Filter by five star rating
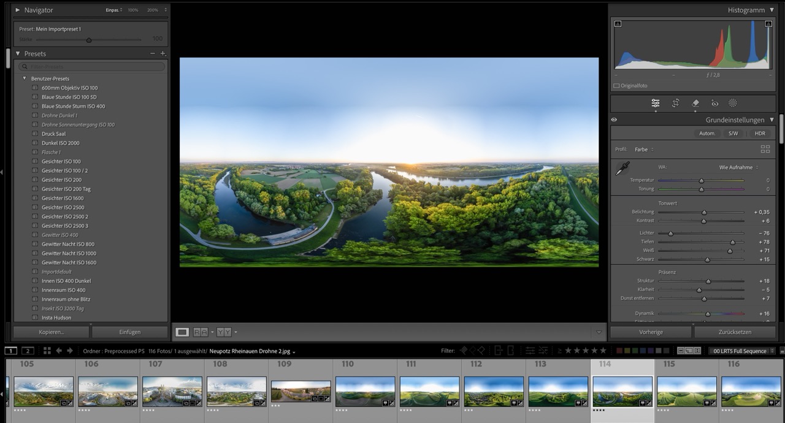The width and height of the screenshot is (785, 423). 603,351
